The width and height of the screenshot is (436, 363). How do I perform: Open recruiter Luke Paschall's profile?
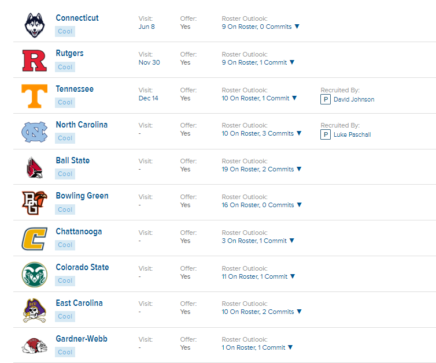point(352,134)
